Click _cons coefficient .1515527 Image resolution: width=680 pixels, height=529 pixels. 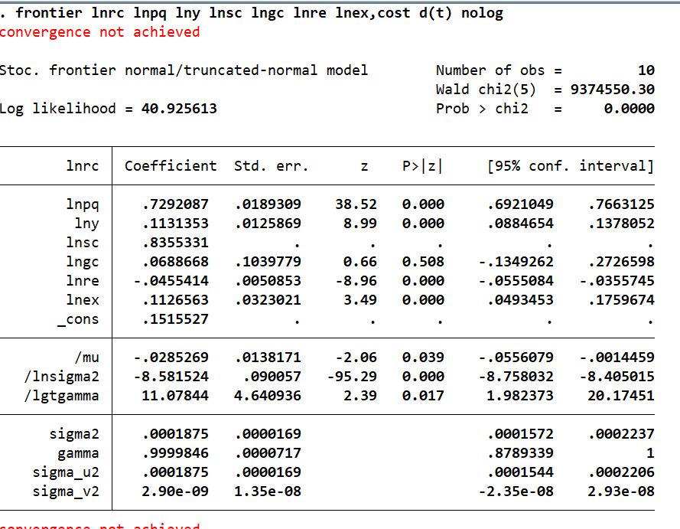pos(175,319)
